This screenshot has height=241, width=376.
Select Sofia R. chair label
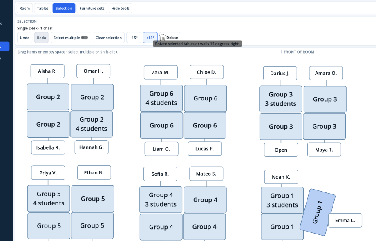coord(160,174)
